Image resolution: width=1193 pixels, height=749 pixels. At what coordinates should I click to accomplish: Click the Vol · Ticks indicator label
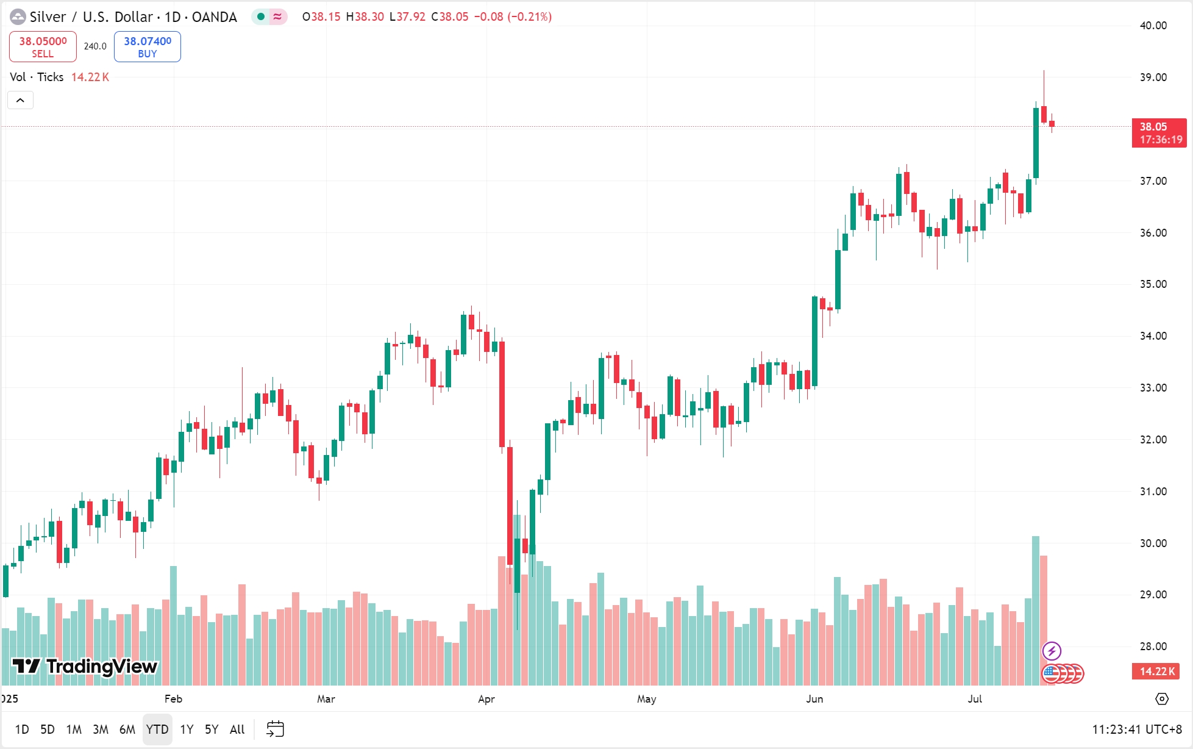[x=37, y=77]
